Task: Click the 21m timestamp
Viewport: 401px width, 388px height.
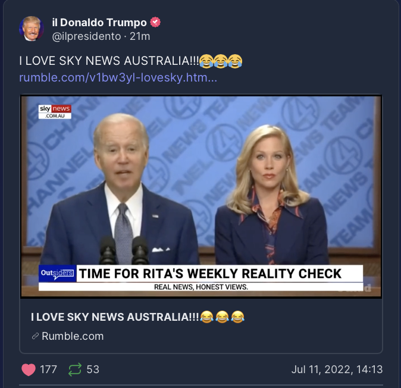Action: (140, 36)
